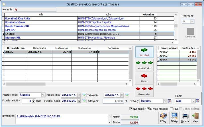
Task: Click the Kivesz red arrow button
Action: (144, 78)
